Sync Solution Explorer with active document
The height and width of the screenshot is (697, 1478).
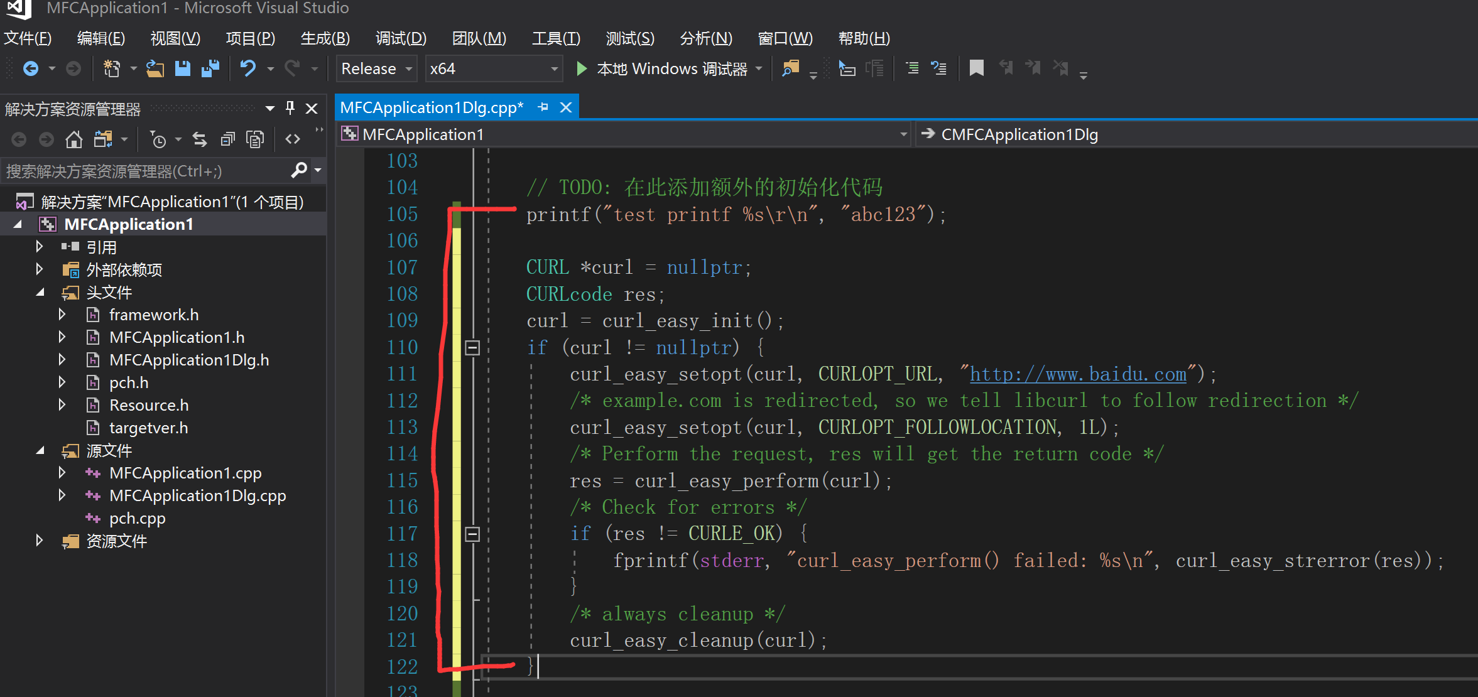(200, 139)
